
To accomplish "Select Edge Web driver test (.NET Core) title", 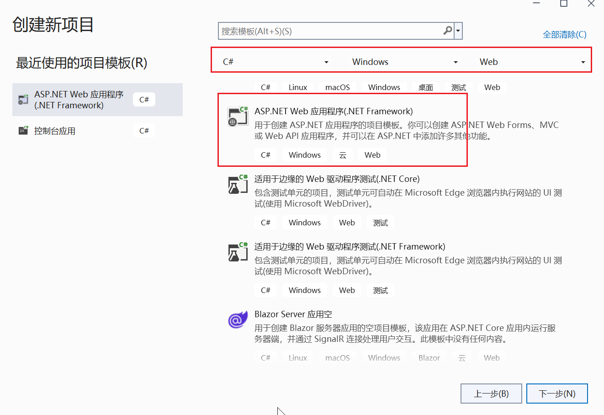I will pos(337,179).
